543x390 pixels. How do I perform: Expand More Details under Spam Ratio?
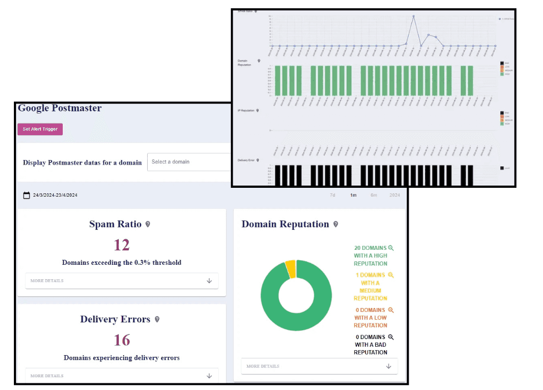tap(122, 281)
